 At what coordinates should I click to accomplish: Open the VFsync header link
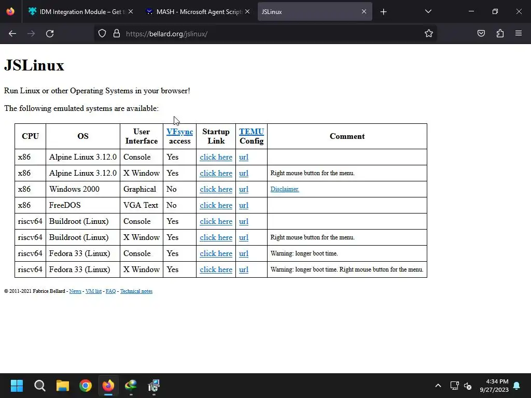pos(179,132)
